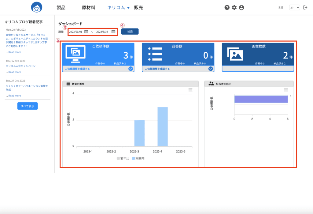Toggle the 前年比 legend series
Screen dimensions: 313x214
pos(123,158)
